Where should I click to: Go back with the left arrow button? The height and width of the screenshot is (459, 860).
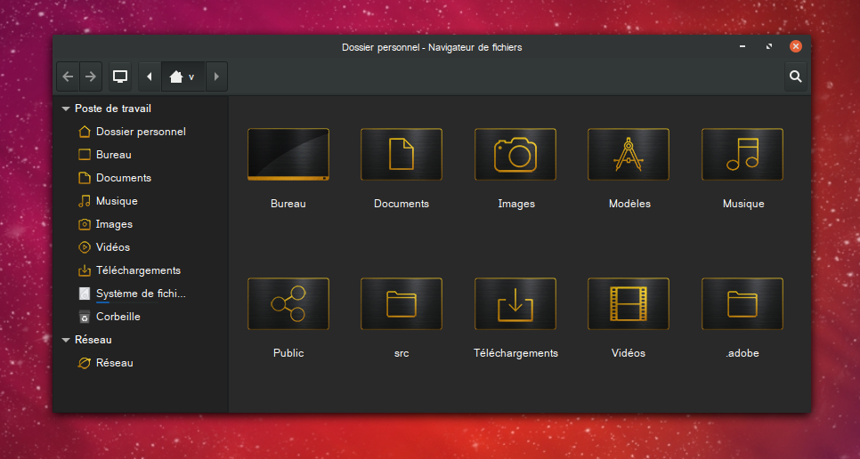(68, 76)
